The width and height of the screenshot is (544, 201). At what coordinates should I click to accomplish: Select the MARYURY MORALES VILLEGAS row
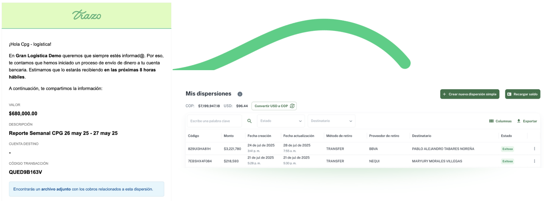437,161
